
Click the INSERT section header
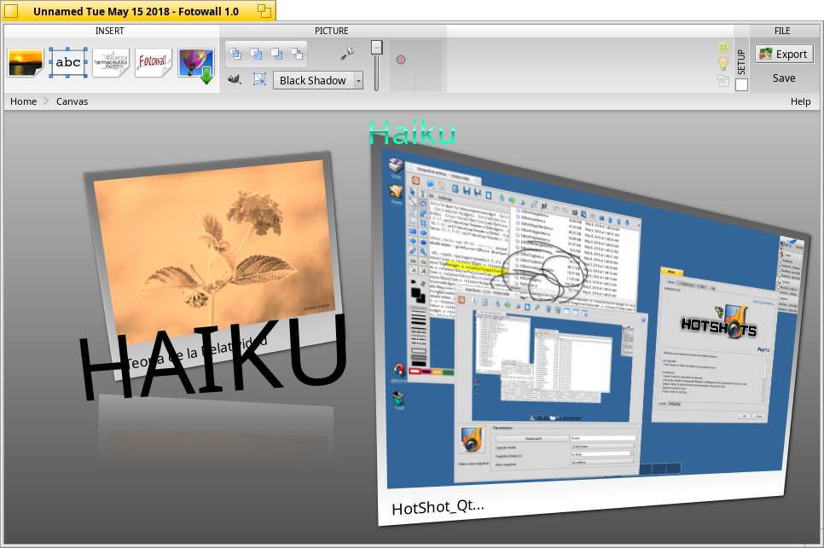(110, 31)
